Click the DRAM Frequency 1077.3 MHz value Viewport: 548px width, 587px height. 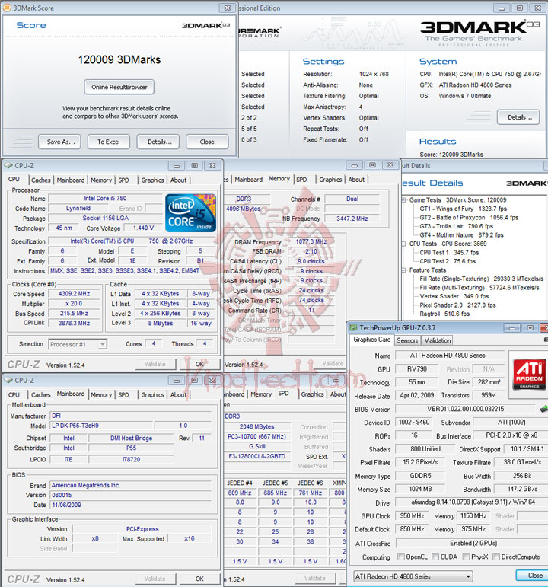[311, 242]
